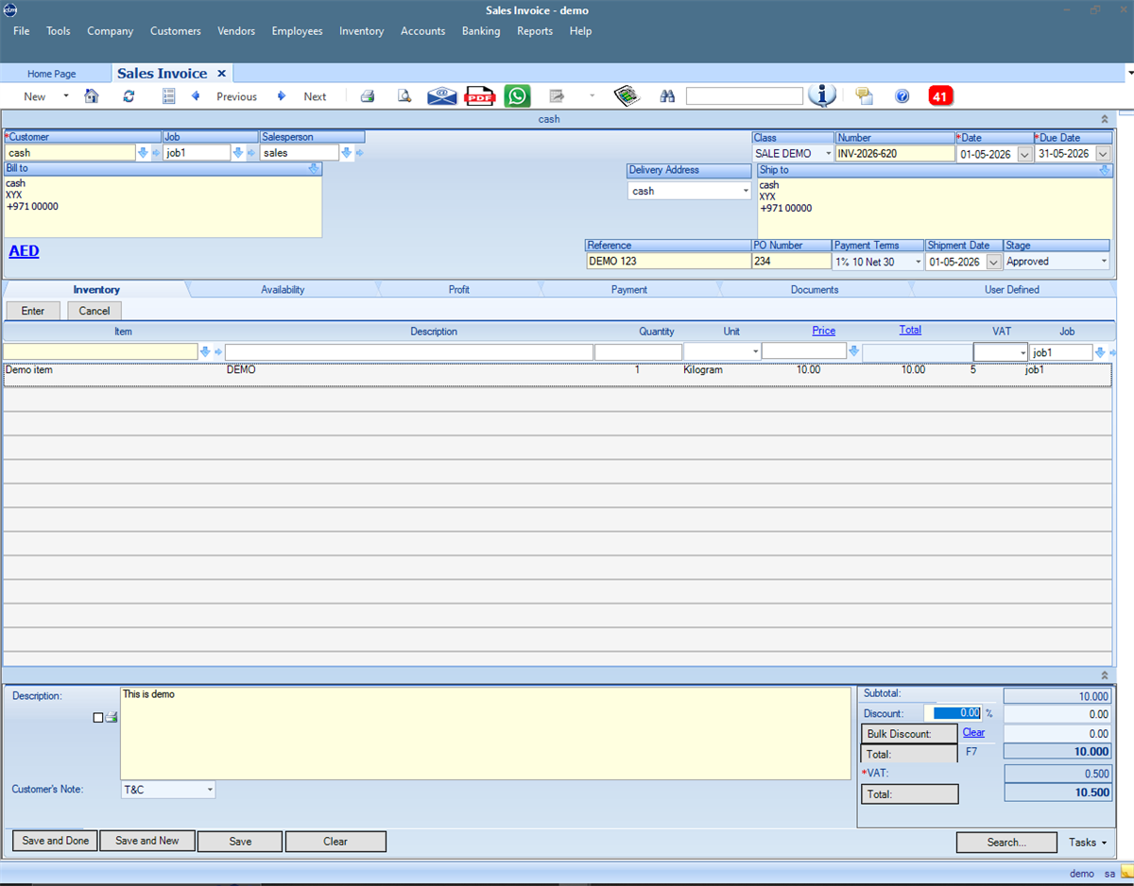The width and height of the screenshot is (1134, 886).
Task: Click printer icon beside Description checkbox
Action: tap(112, 718)
